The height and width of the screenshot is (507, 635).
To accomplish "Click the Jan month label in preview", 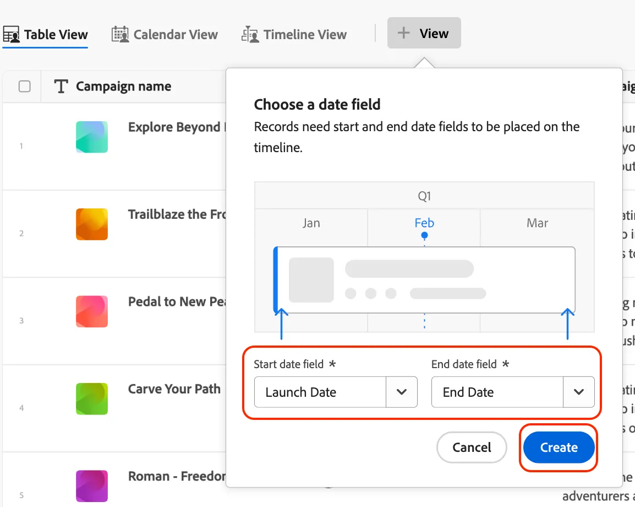I will point(311,223).
